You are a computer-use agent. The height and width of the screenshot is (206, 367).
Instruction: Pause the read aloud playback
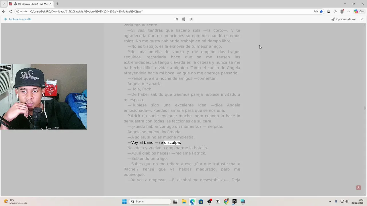coord(184,19)
